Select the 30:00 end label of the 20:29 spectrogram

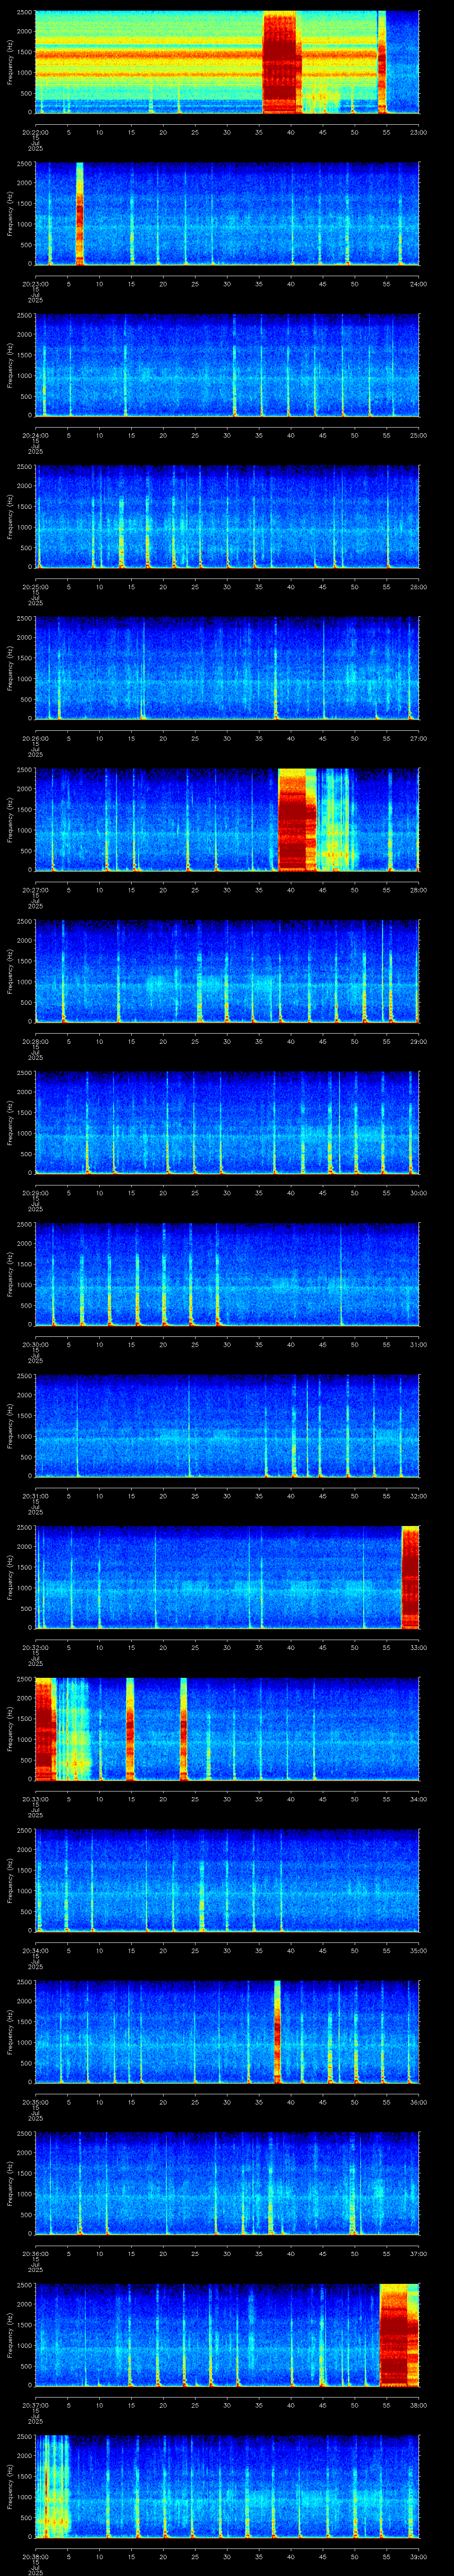(x=419, y=1192)
